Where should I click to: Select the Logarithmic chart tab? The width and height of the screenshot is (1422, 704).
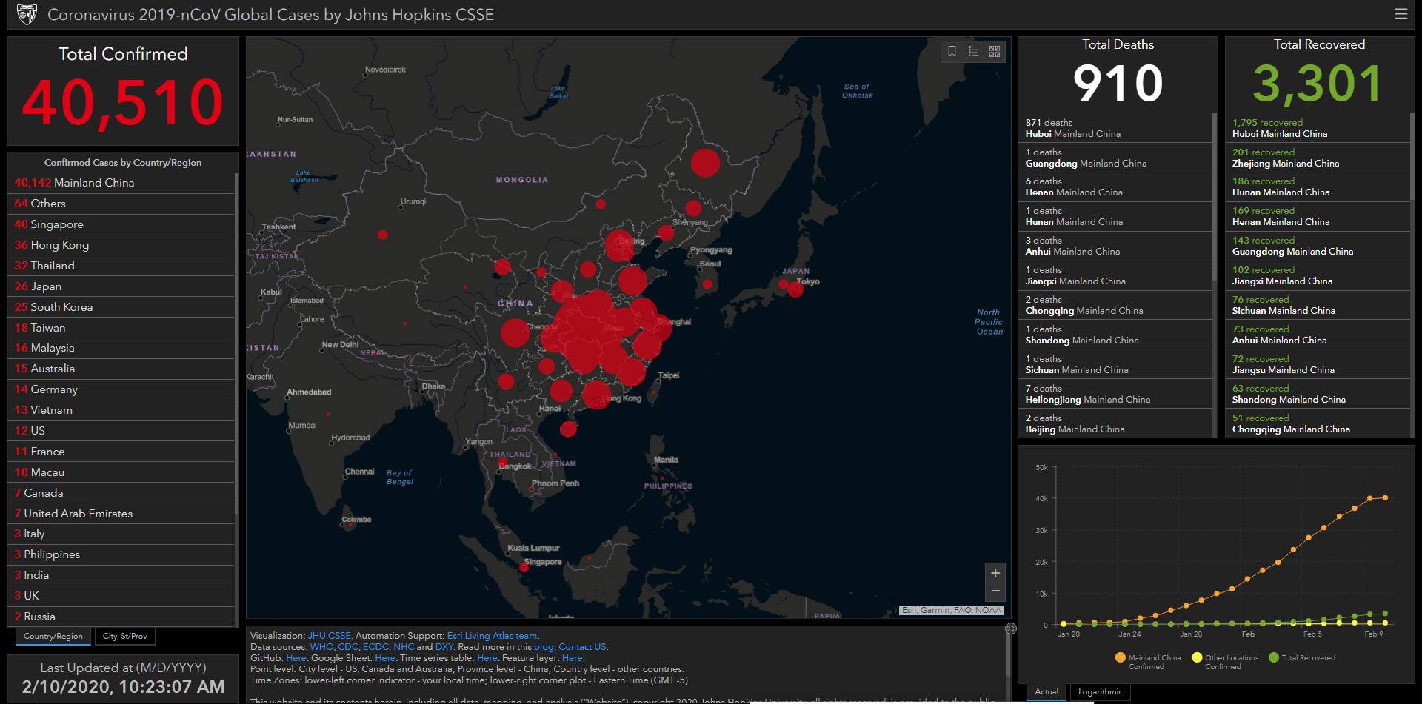click(1101, 692)
